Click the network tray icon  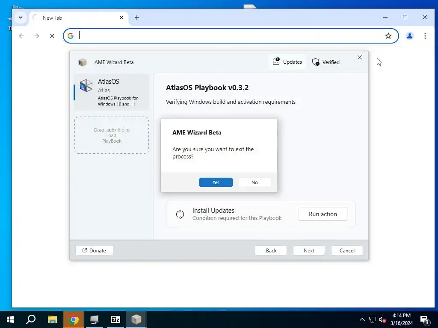373,319
